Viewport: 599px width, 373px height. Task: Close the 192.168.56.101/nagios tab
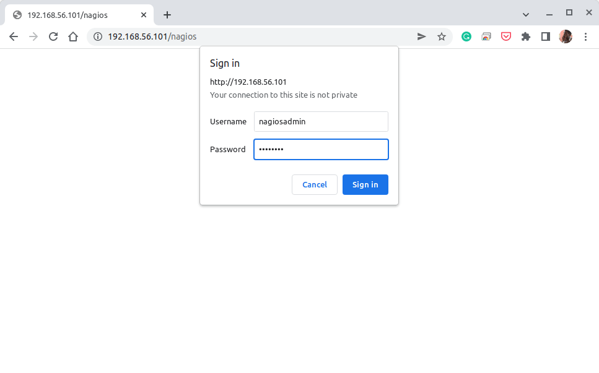click(x=144, y=15)
